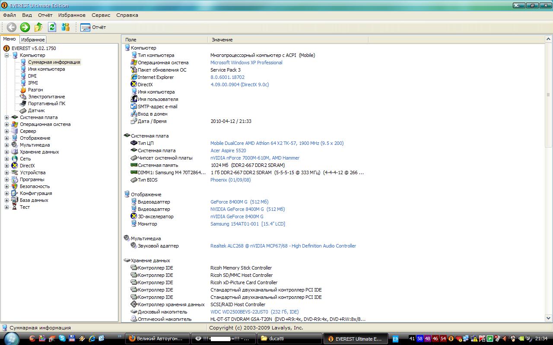Select the Разгон flame item in tree

35,90
